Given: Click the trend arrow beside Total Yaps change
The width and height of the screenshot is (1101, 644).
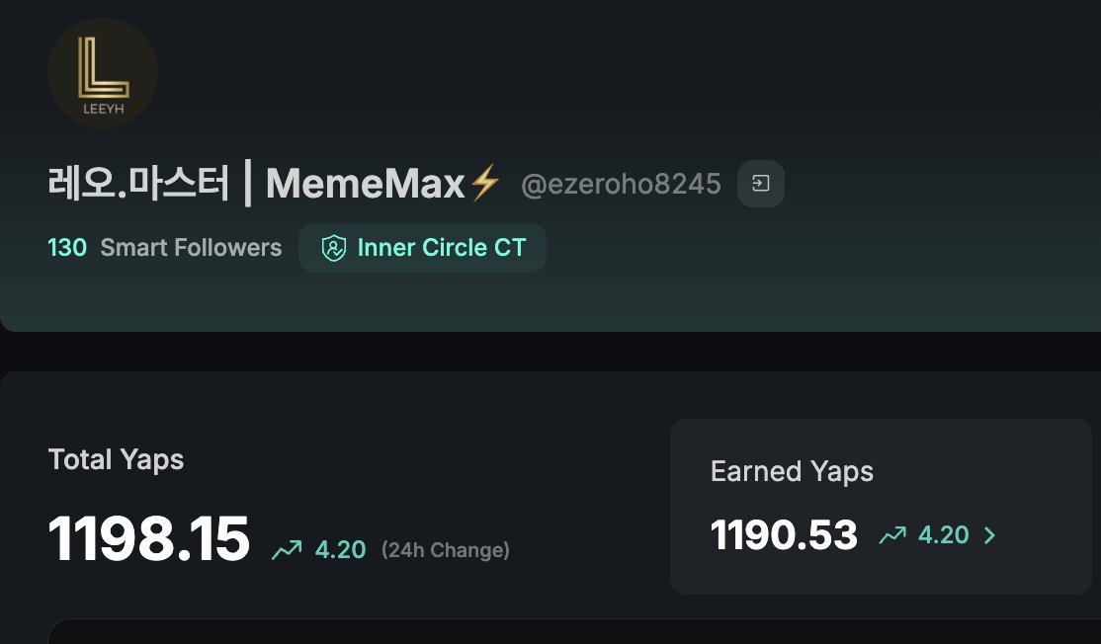Looking at the screenshot, I should (287, 550).
